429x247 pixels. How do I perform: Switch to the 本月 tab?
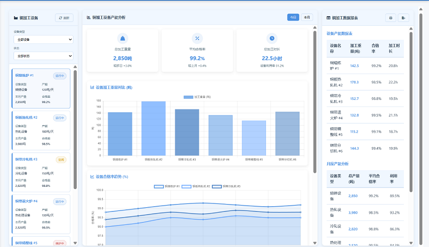(307, 17)
